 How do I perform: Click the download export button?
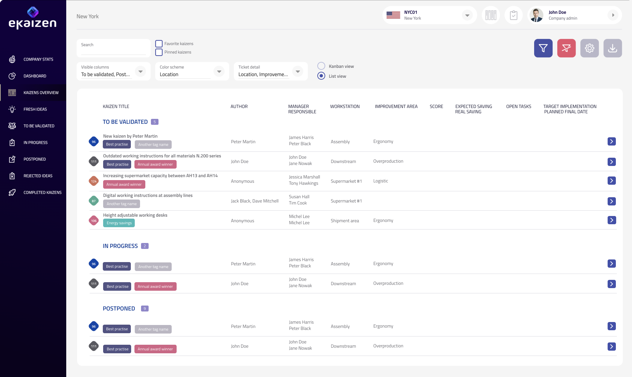point(612,48)
